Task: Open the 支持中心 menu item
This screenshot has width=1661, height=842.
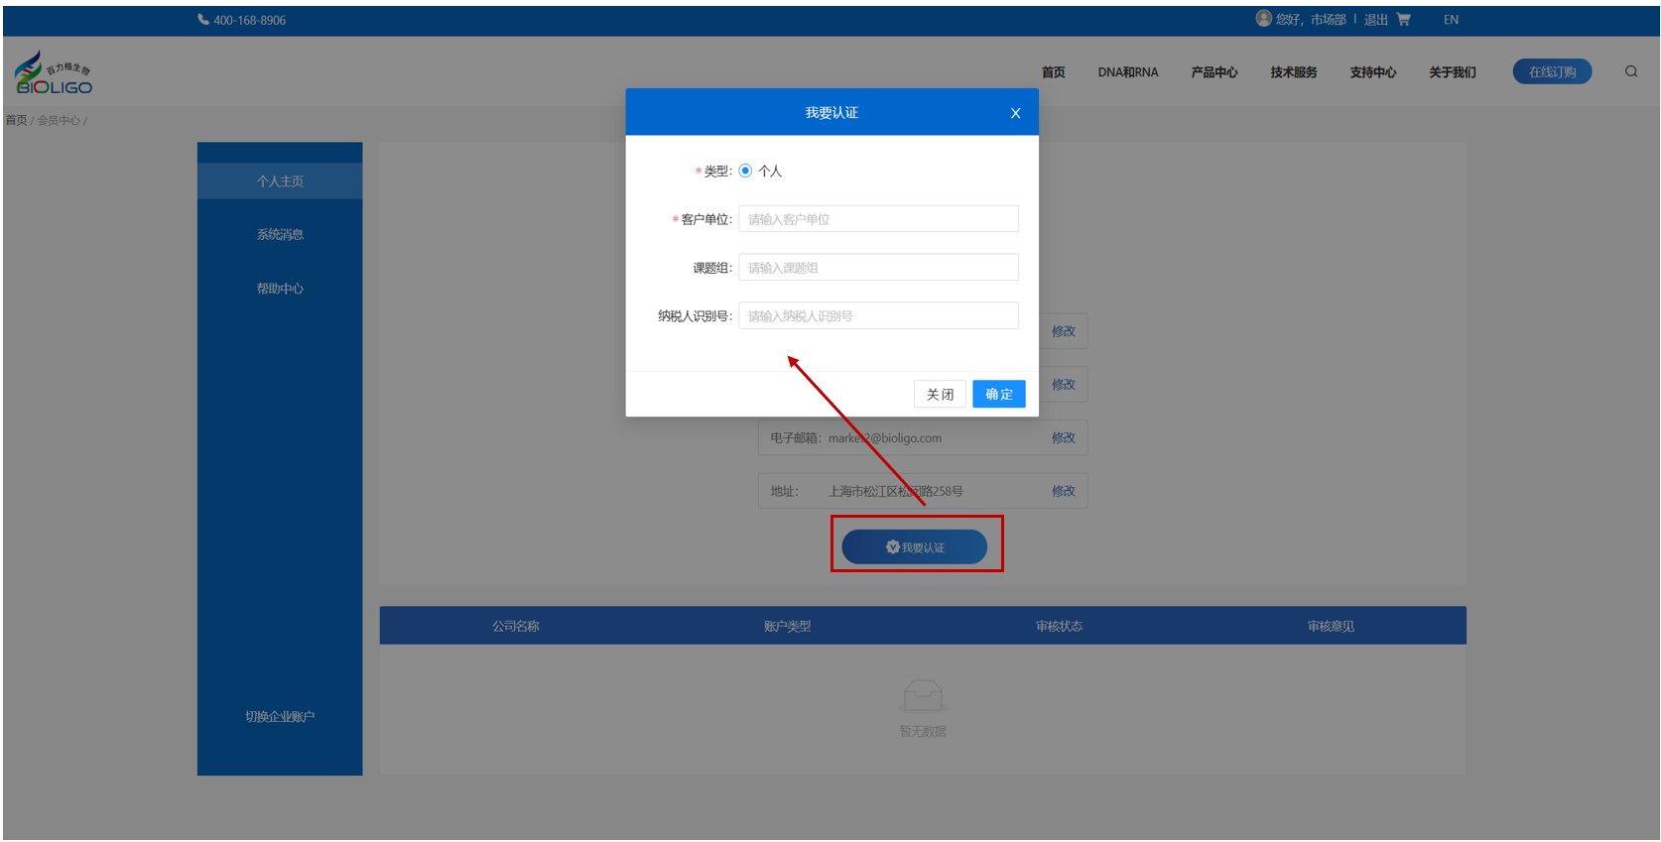Action: point(1373,72)
